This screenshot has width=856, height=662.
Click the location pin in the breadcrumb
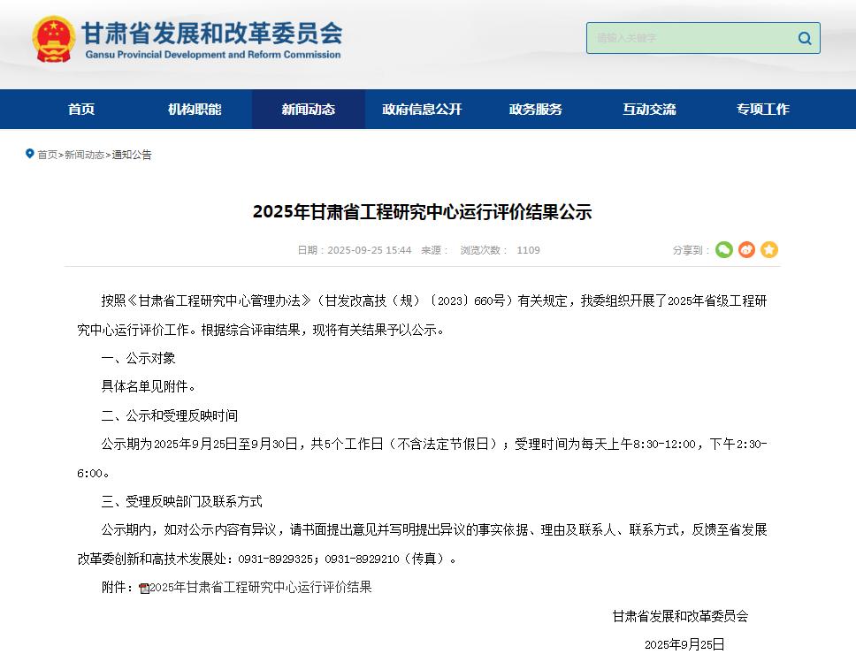(31, 154)
